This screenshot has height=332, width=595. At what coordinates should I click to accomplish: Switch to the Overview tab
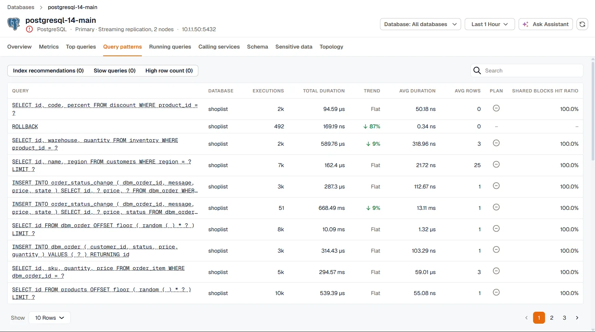(x=20, y=47)
